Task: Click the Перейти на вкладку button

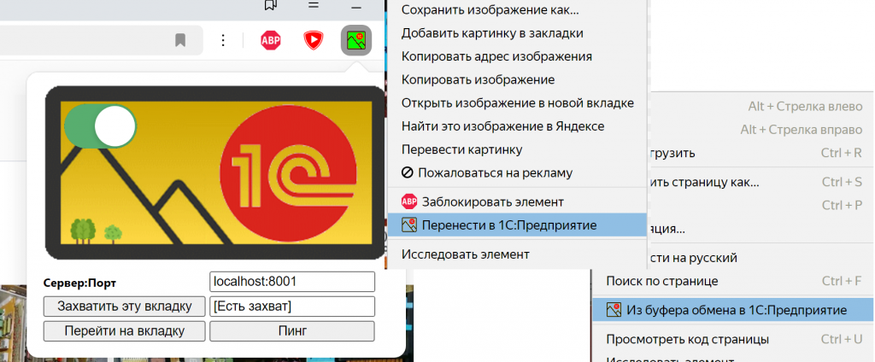Action: (125, 330)
